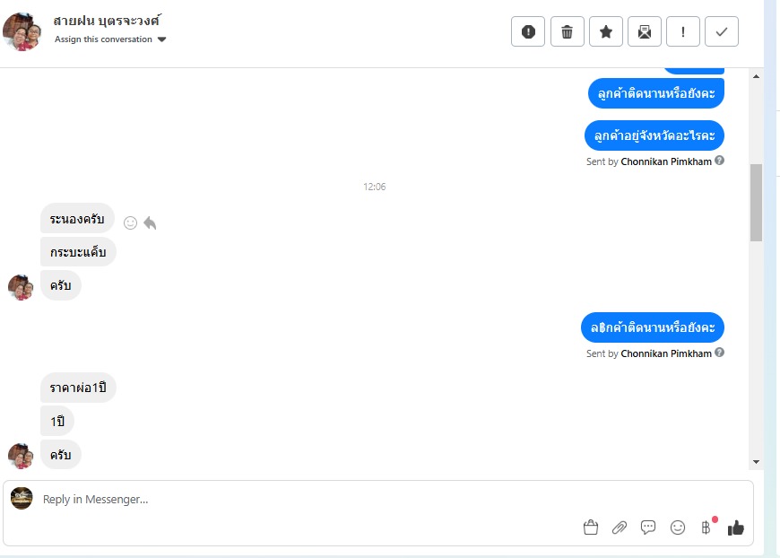The height and width of the screenshot is (558, 780).
Task: Mark conversation unread with envelope icon
Action: (645, 32)
